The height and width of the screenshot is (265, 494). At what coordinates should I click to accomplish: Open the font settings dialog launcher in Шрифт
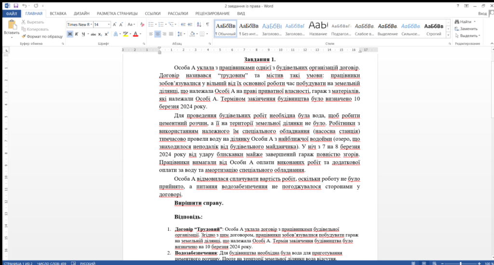pyautogui.click(x=144, y=44)
